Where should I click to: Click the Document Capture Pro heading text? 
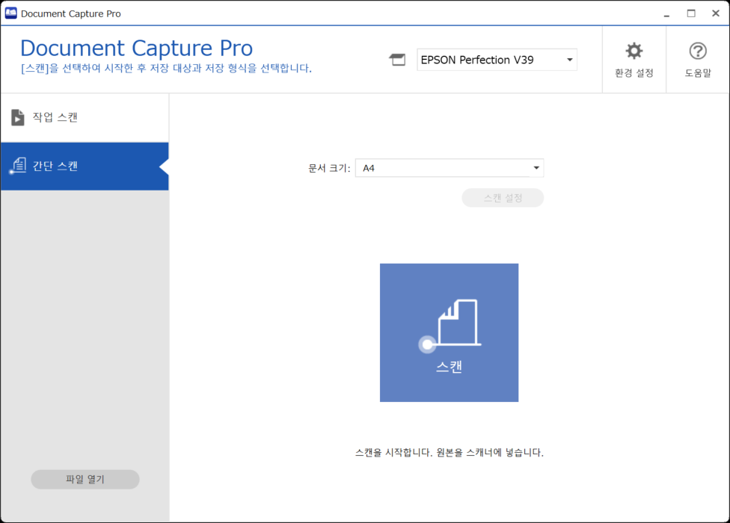click(137, 48)
